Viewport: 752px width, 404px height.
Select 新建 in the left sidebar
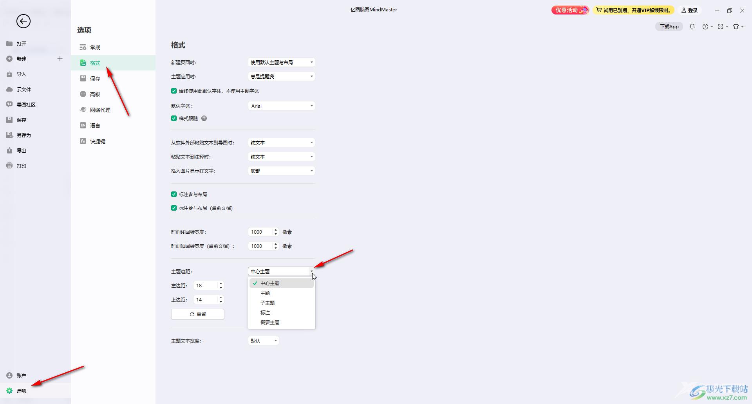click(x=22, y=59)
